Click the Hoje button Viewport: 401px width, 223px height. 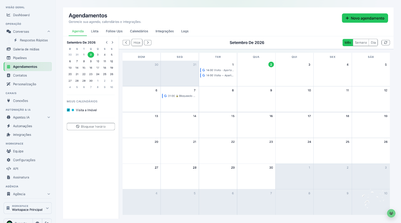(x=137, y=42)
